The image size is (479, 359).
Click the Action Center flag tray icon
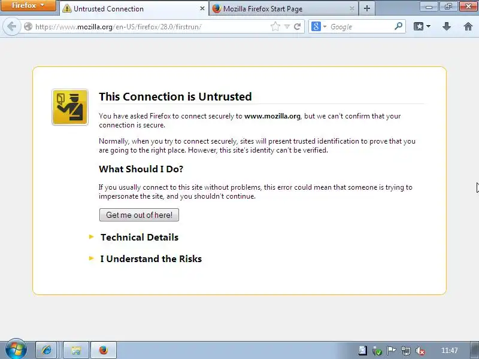(x=392, y=351)
